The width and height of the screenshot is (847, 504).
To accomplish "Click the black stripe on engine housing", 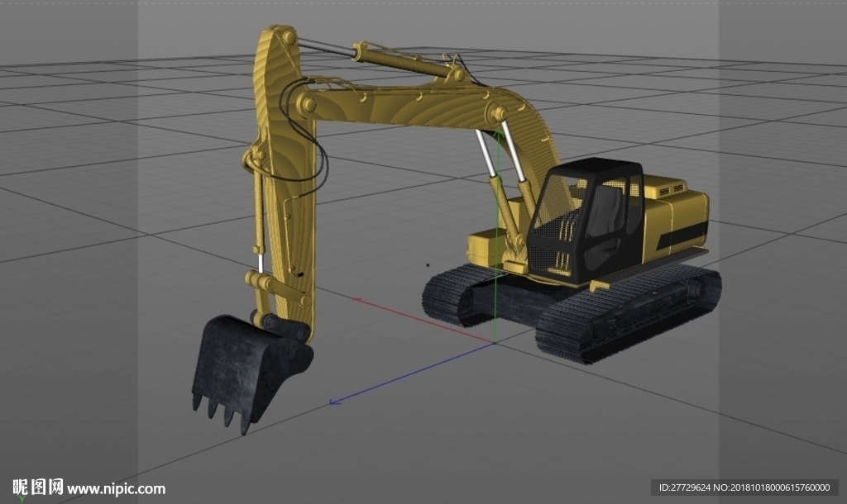I will [x=683, y=235].
